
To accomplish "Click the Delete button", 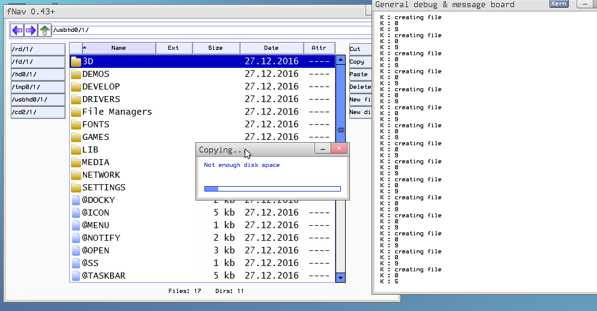I will (360, 87).
